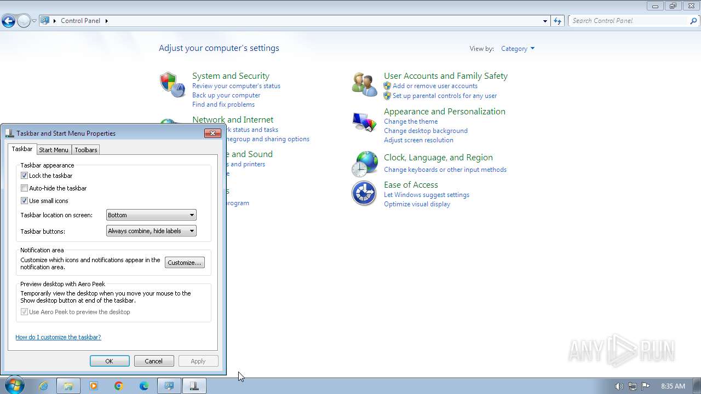Open the View by Category dropdown
Viewport: 701px width, 394px height.
tap(518, 49)
